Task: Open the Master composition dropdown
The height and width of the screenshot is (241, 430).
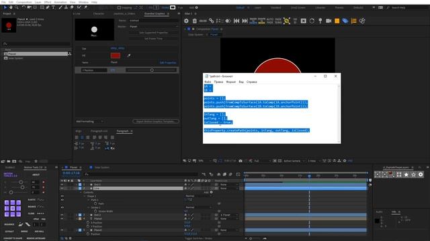Action: pos(154,27)
